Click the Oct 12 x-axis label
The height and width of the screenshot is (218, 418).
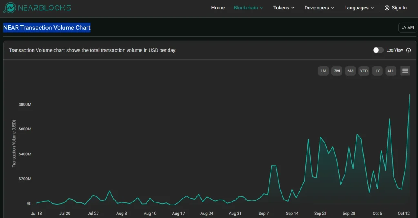pyautogui.click(x=404, y=213)
